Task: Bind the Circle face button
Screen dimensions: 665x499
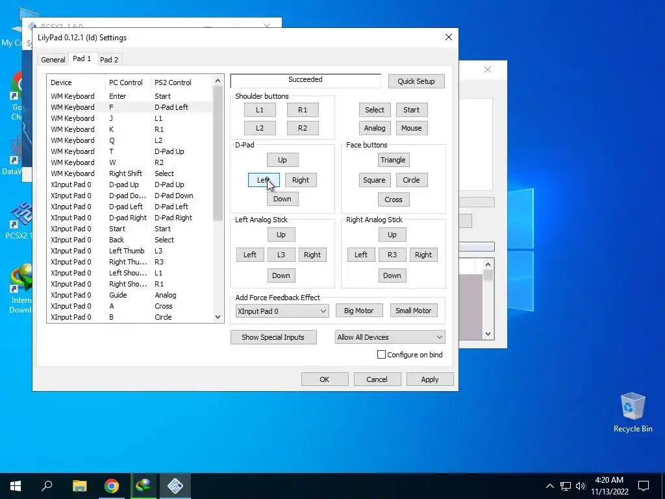Action: pyautogui.click(x=411, y=180)
